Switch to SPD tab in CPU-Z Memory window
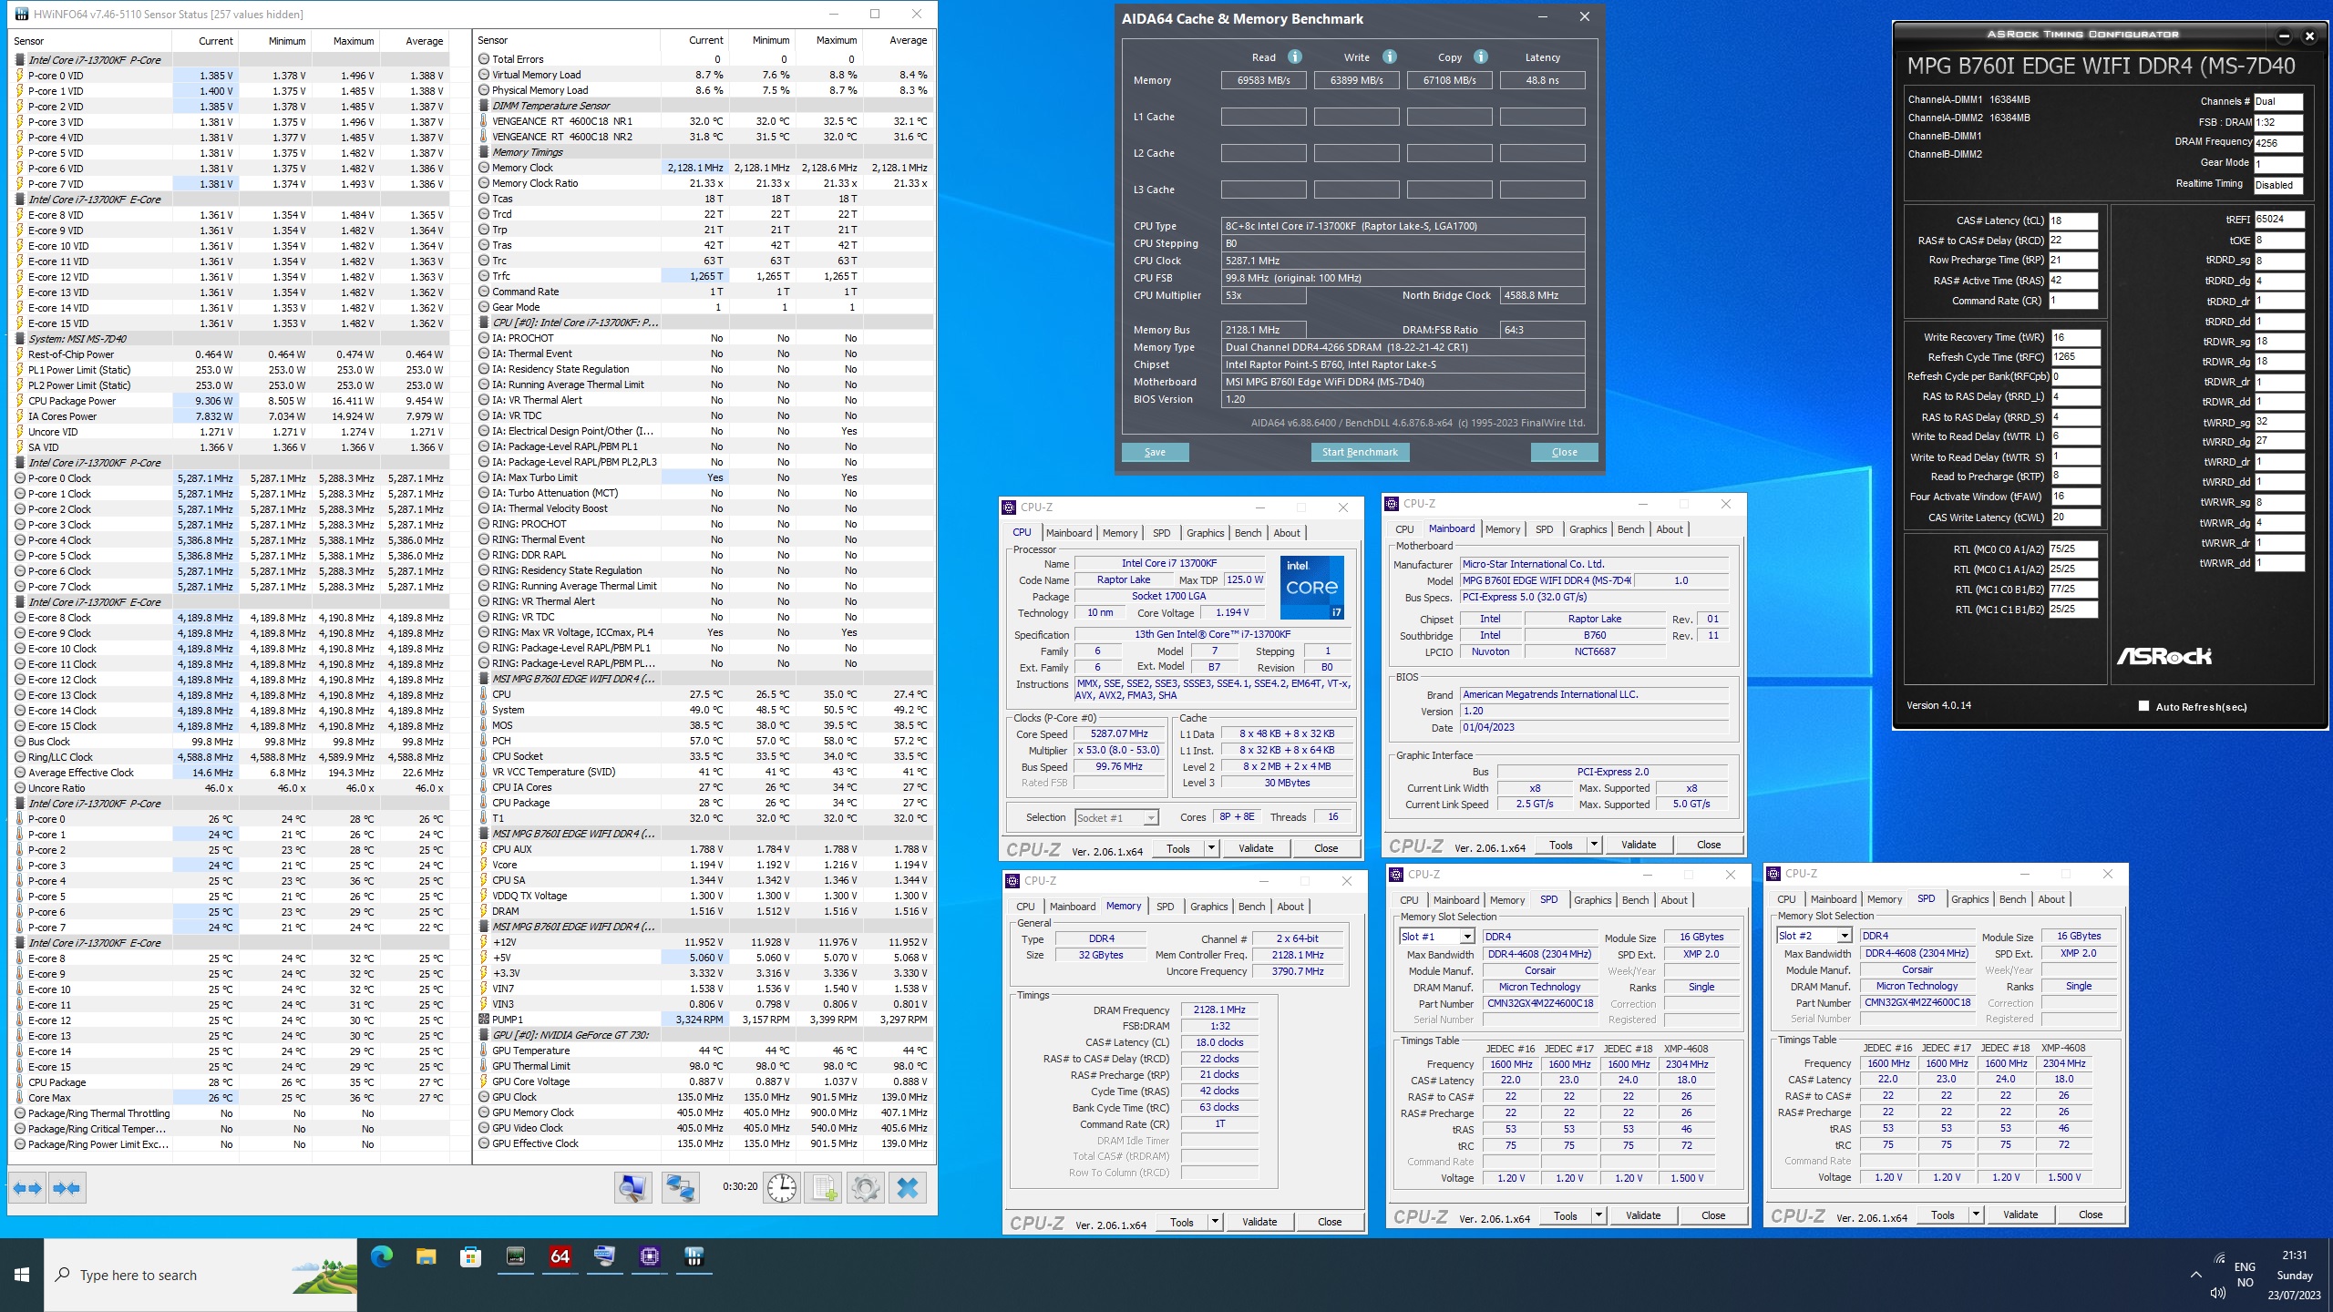The height and width of the screenshot is (1312, 2333). pos(1166,907)
